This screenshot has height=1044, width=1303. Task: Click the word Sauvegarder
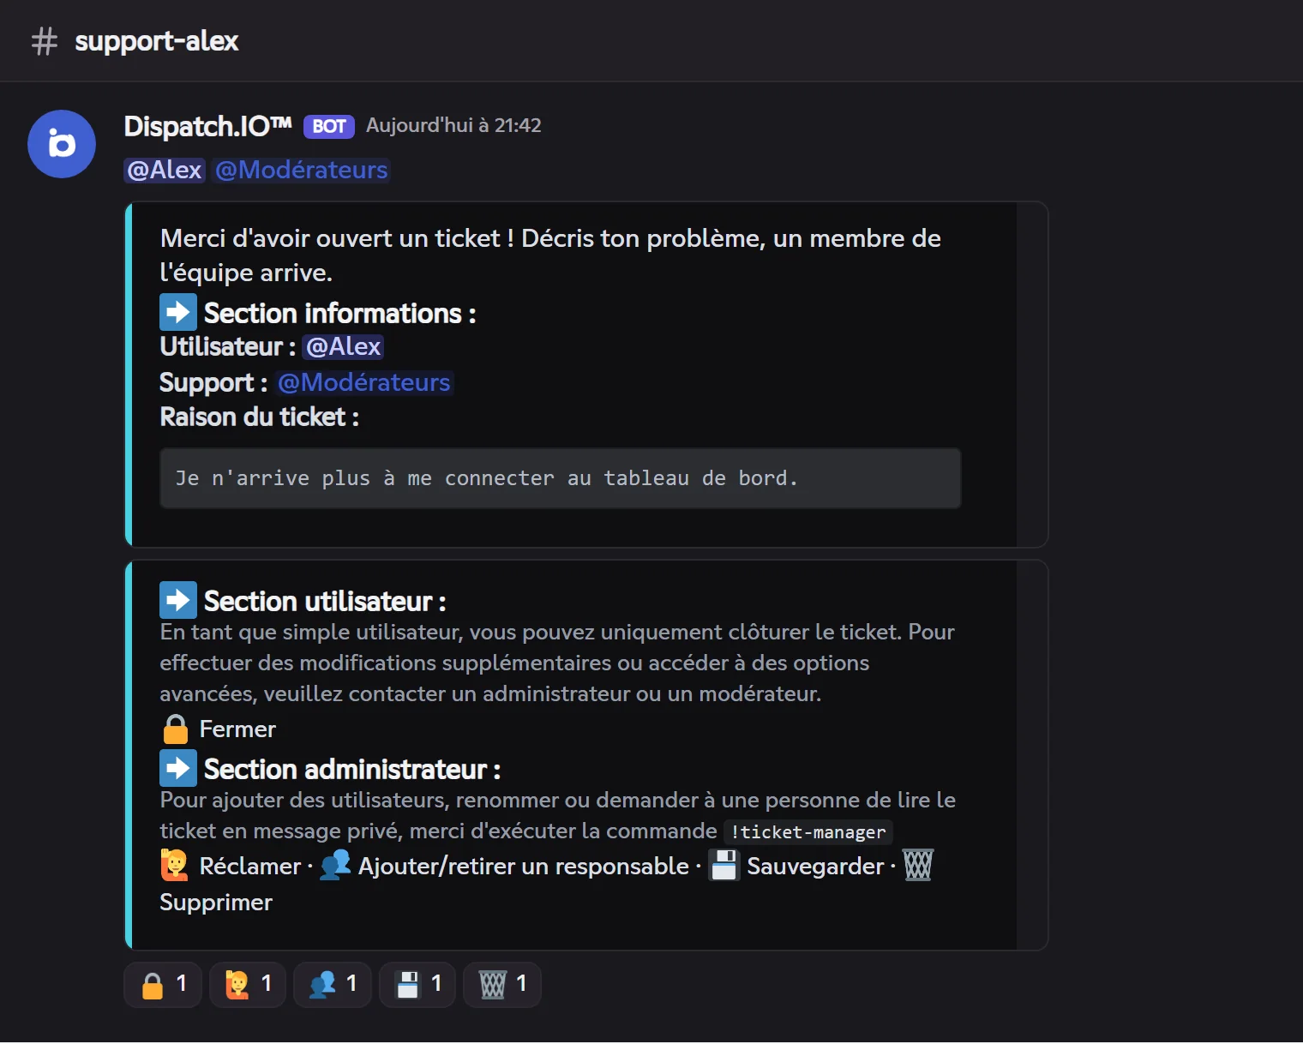[x=815, y=867]
